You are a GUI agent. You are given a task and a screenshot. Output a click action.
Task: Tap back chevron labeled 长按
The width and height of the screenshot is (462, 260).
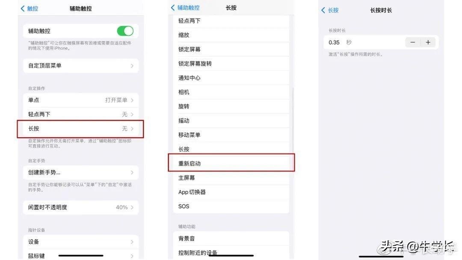[x=330, y=10]
